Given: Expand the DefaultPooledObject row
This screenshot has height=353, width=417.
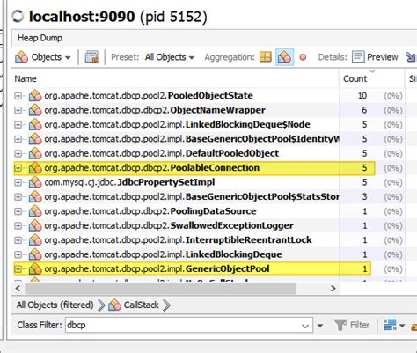Looking at the screenshot, I should tap(18, 153).
